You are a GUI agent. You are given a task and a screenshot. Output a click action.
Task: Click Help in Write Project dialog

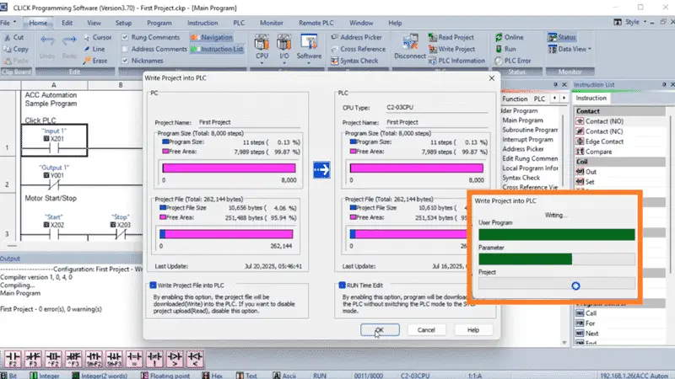click(473, 330)
